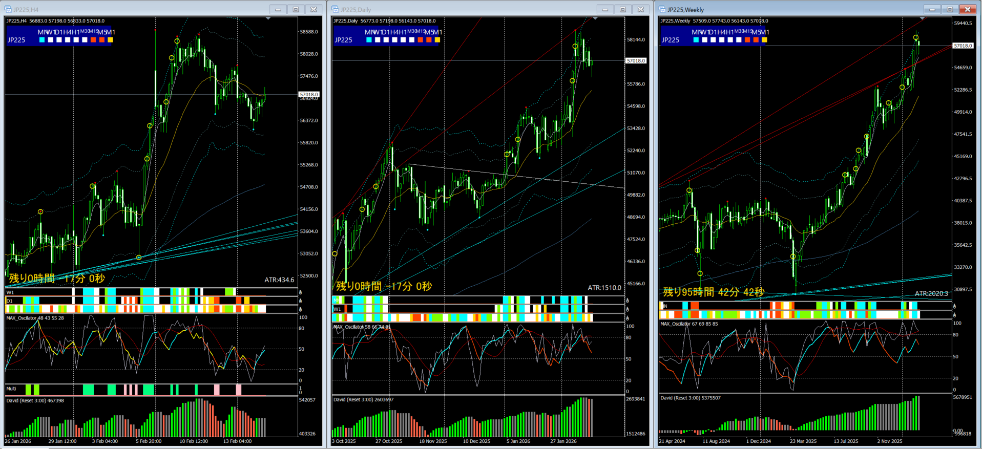Click the M5 timeframe label in Weekly chart
Screen dimensions: 982x449
pyautogui.click(x=756, y=32)
